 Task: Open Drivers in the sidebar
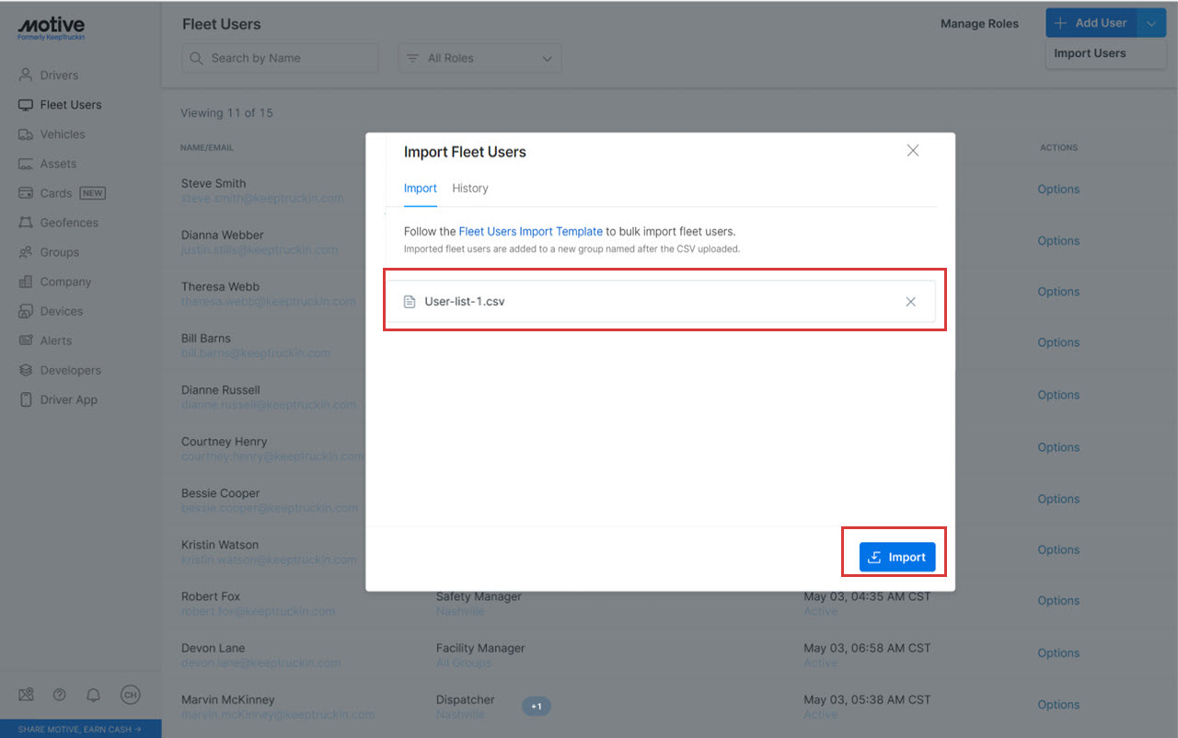pyautogui.click(x=59, y=75)
